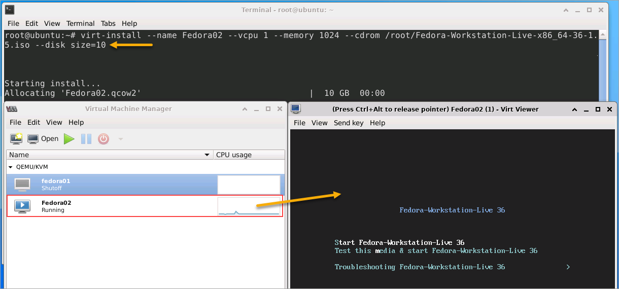This screenshot has height=289, width=619.
Task: Open Terminal menu in Terminal window
Action: pos(80,23)
